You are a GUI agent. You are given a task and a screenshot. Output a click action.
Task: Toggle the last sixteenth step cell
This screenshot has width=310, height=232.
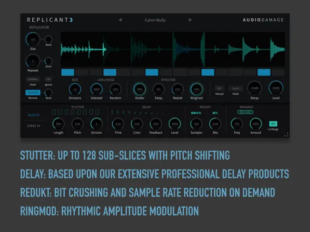pos(278,72)
